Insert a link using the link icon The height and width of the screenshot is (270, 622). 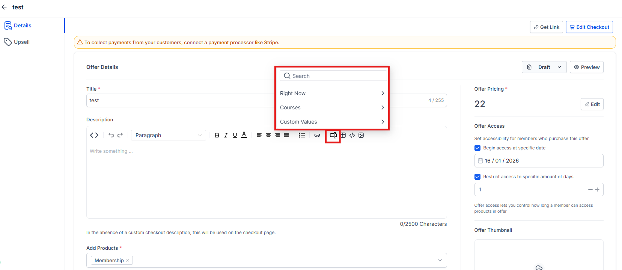317,135
